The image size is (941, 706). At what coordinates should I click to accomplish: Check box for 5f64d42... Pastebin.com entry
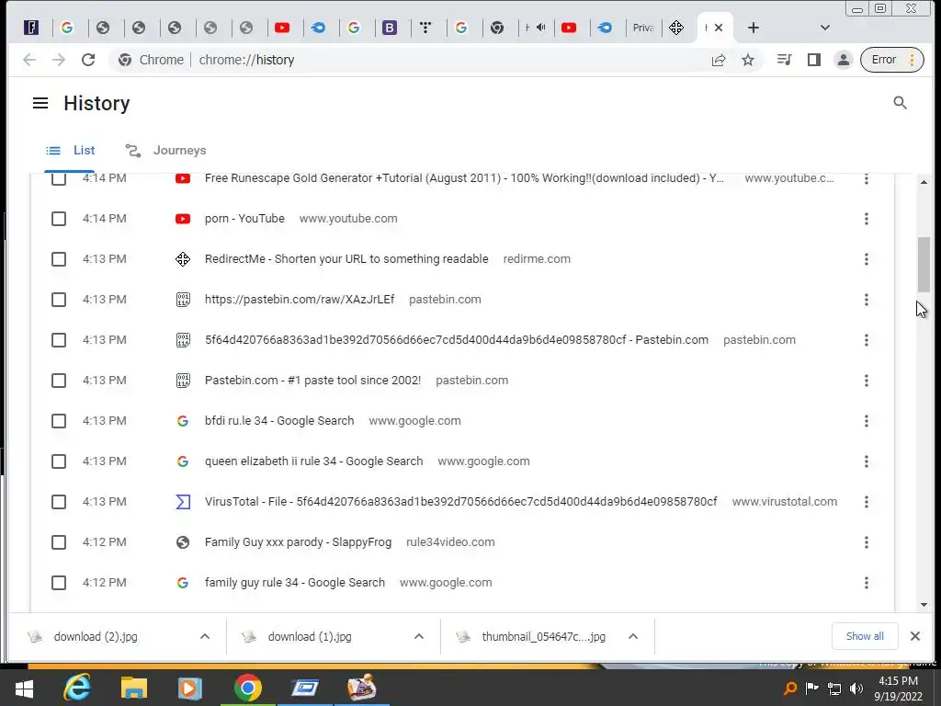(59, 340)
